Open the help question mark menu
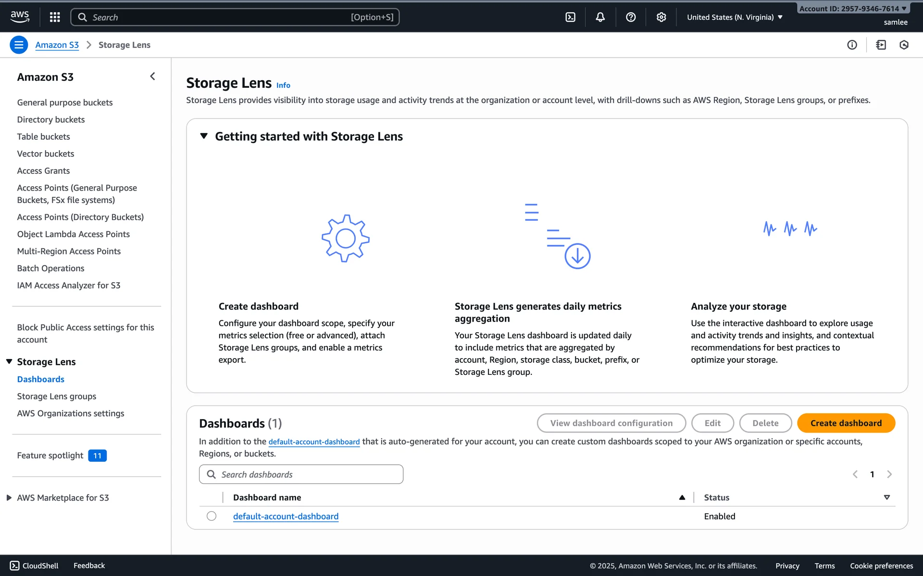Screen dimensions: 923x576 [x=631, y=17]
